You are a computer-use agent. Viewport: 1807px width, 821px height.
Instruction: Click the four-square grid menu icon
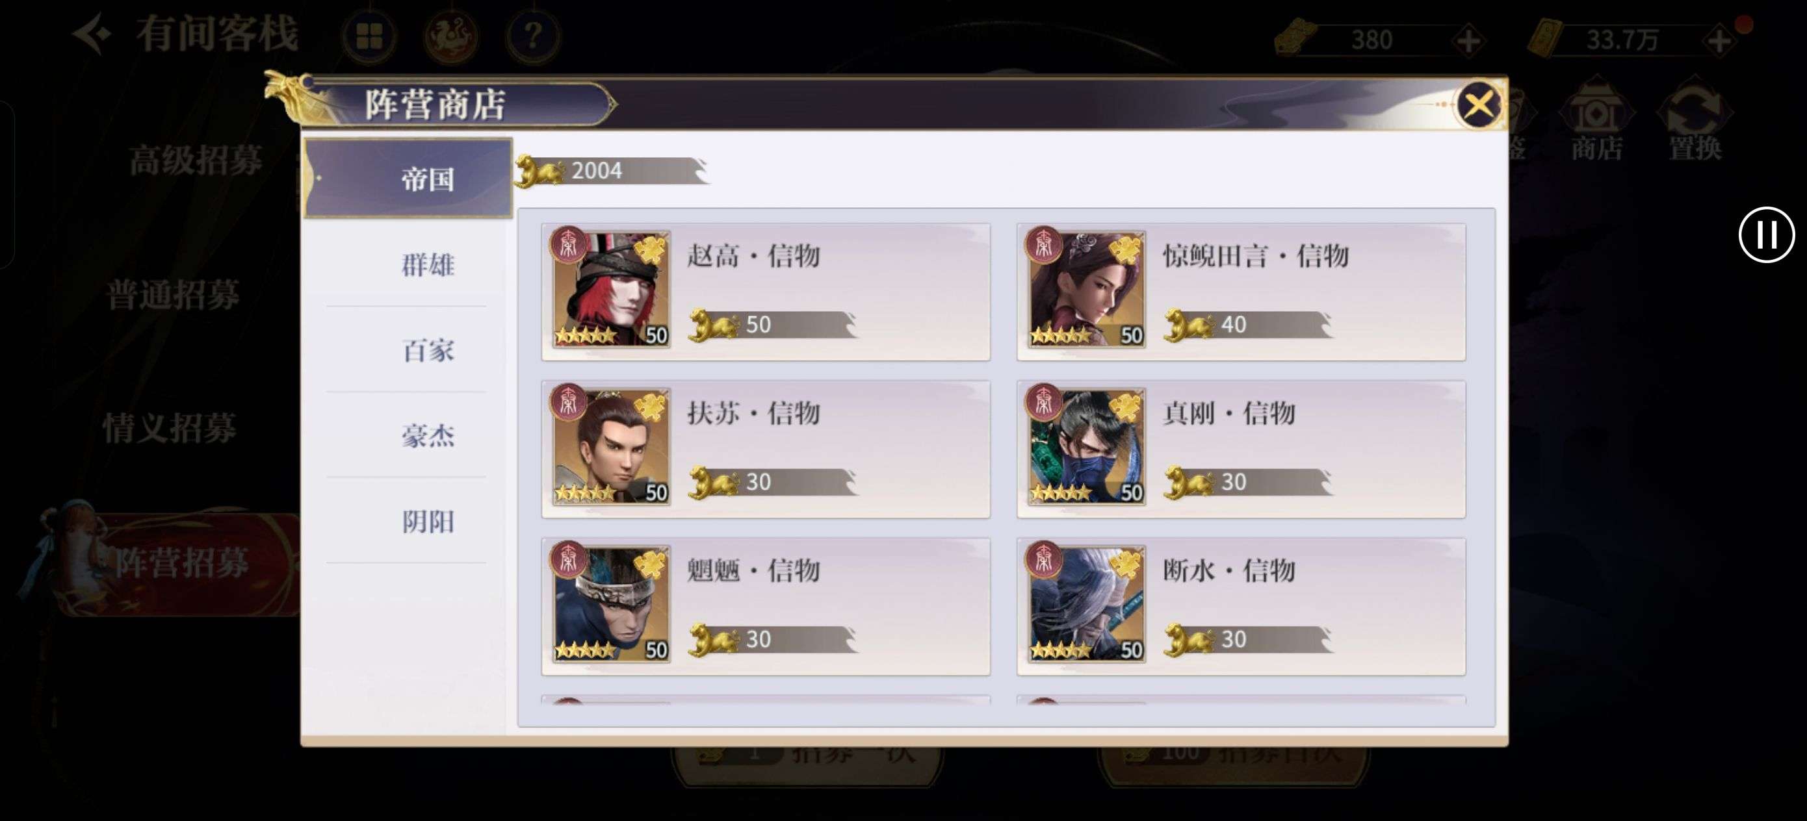click(370, 36)
